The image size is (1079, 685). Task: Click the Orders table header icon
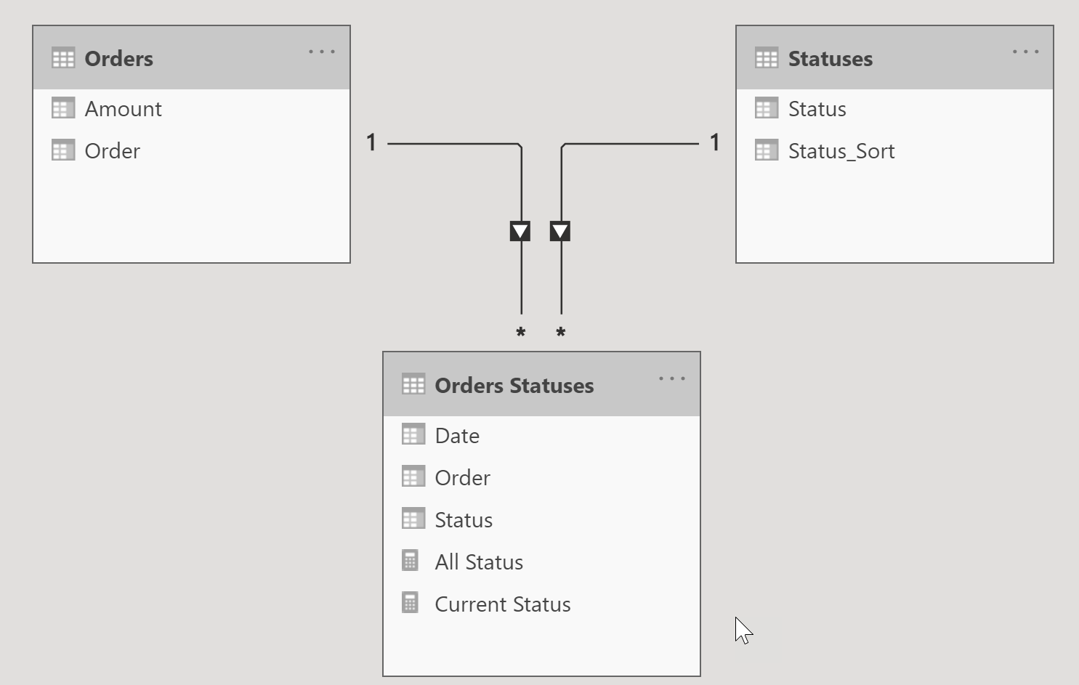coord(64,58)
